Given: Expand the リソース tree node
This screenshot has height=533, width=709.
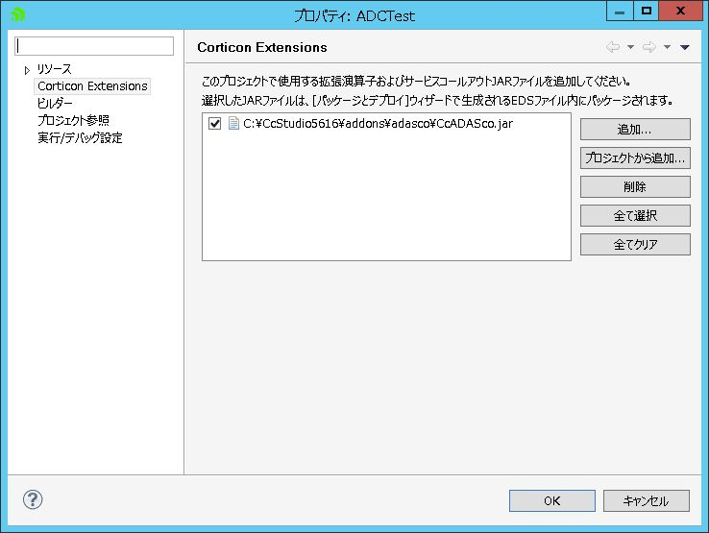Looking at the screenshot, I should [27, 70].
